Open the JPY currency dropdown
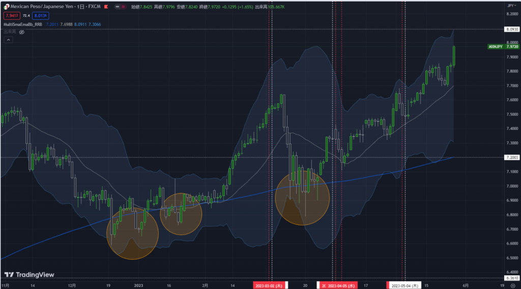Image resolution: width=521 pixels, height=289 pixels. click(511, 5)
